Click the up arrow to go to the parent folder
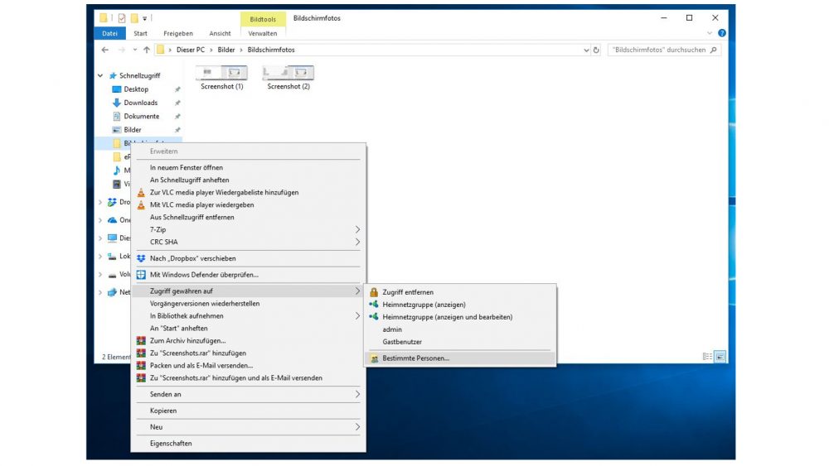Viewport: 829px width, 466px height. pyautogui.click(x=147, y=50)
